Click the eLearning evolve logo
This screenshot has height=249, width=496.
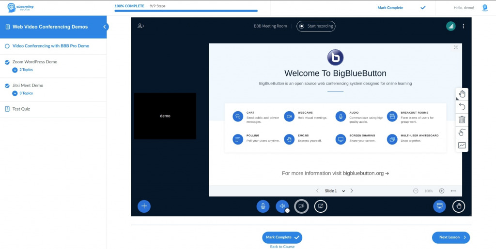(20, 8)
